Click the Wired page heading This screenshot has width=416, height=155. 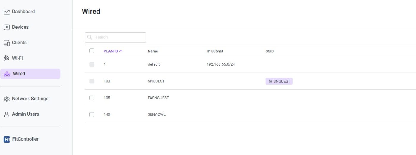coord(91,11)
